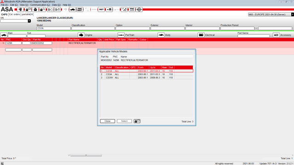Select the CS3A row in vehicle models list

pos(147,74)
